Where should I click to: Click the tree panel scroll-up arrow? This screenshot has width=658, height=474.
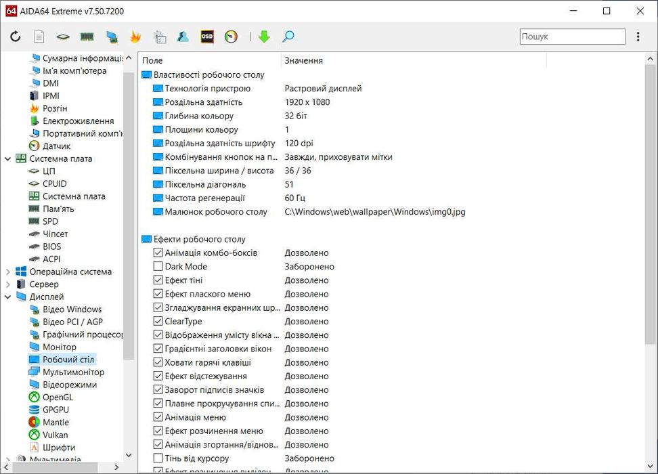129,58
